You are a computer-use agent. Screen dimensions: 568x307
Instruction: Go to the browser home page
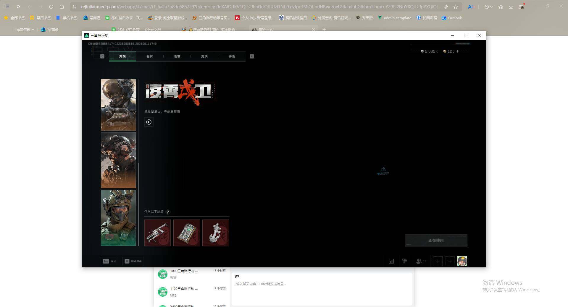pos(62,7)
